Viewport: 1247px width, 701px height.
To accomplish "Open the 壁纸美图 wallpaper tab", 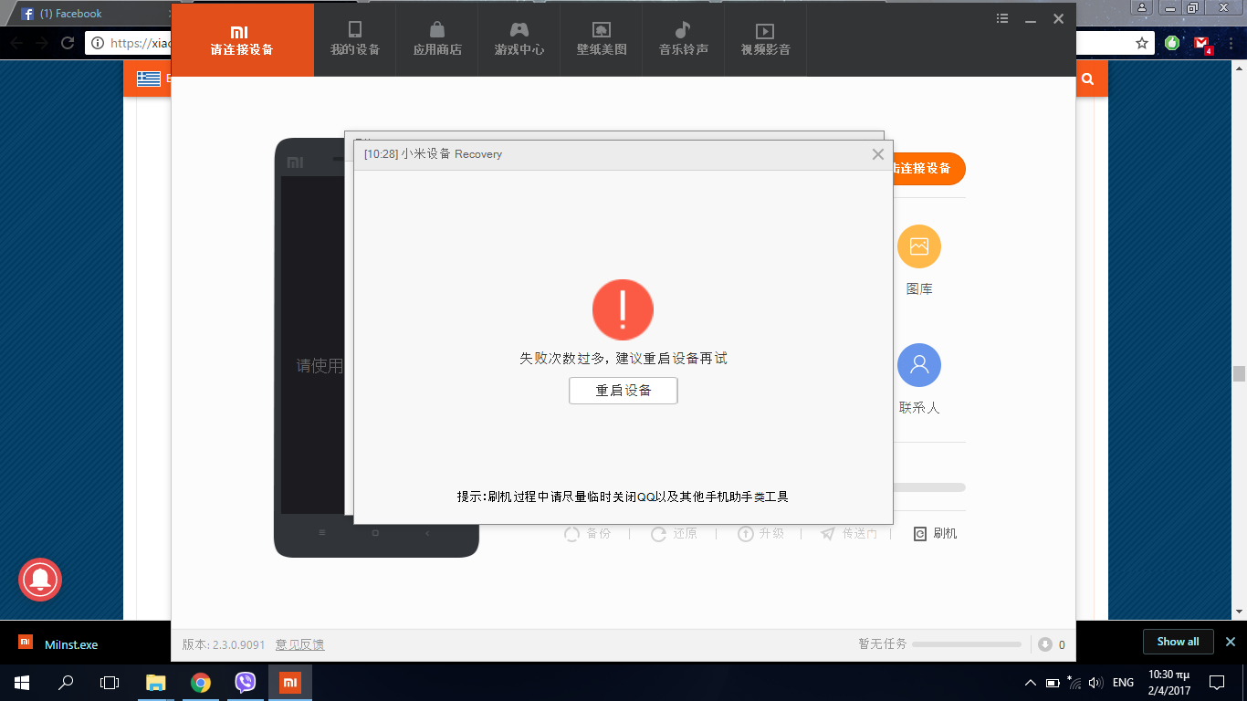I will (602, 39).
